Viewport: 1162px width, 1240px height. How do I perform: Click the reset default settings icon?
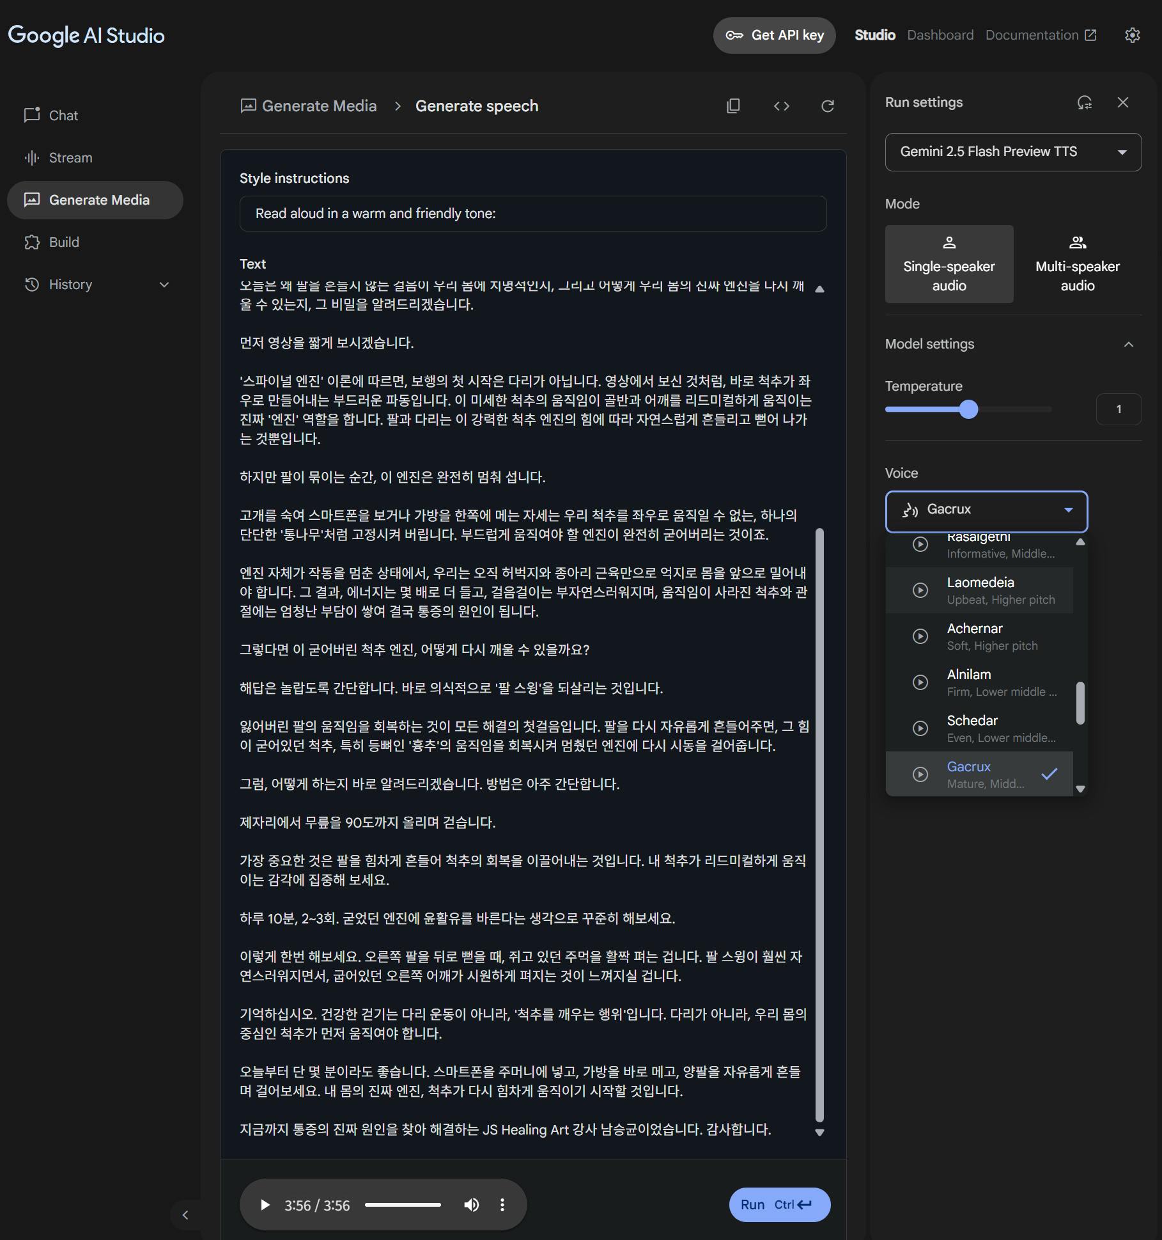coord(1084,102)
